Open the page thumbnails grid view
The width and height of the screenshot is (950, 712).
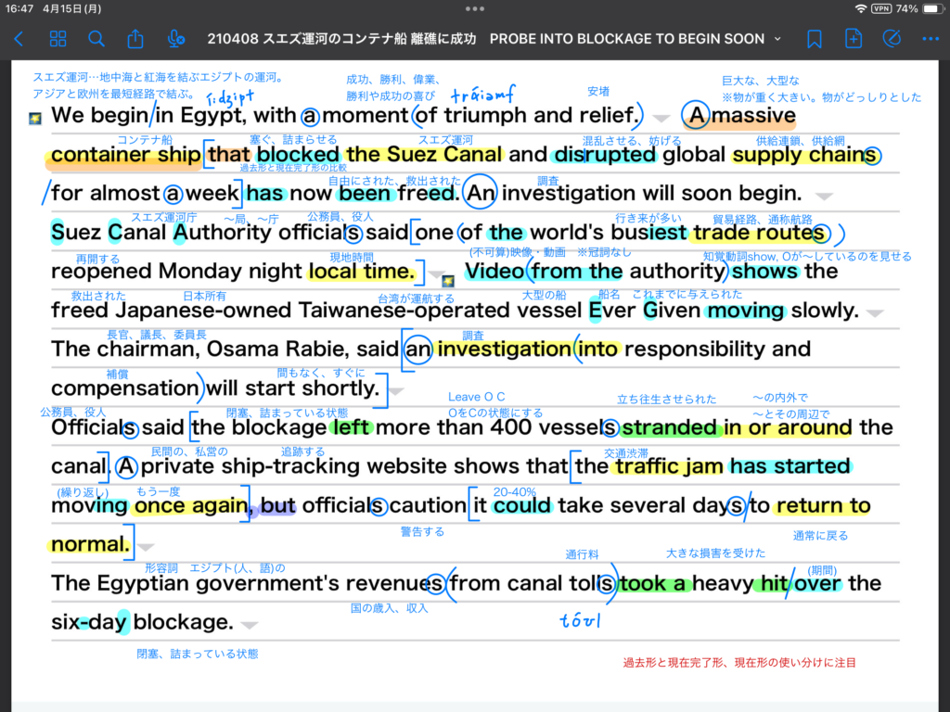tap(58, 39)
